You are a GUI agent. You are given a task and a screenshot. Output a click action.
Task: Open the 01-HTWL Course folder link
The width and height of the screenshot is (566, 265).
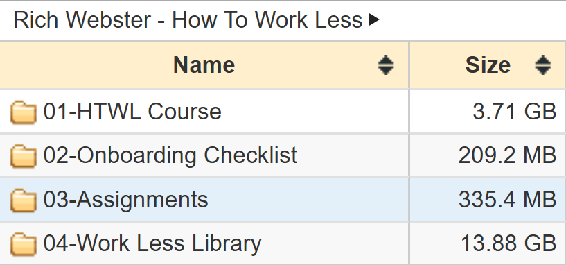pyautogui.click(x=132, y=112)
